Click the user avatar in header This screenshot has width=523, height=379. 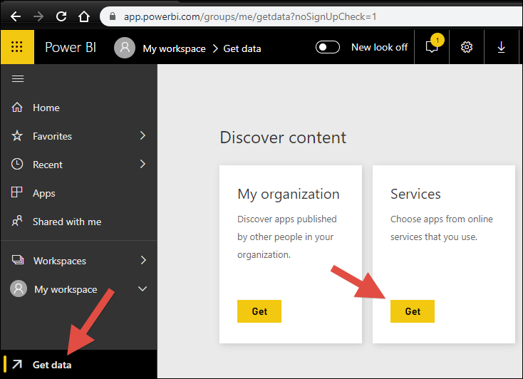[125, 48]
